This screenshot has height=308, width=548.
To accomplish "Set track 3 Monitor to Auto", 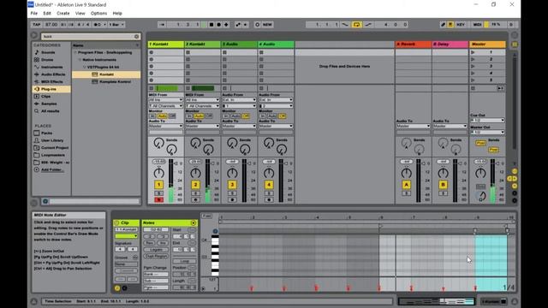I will [235, 116].
